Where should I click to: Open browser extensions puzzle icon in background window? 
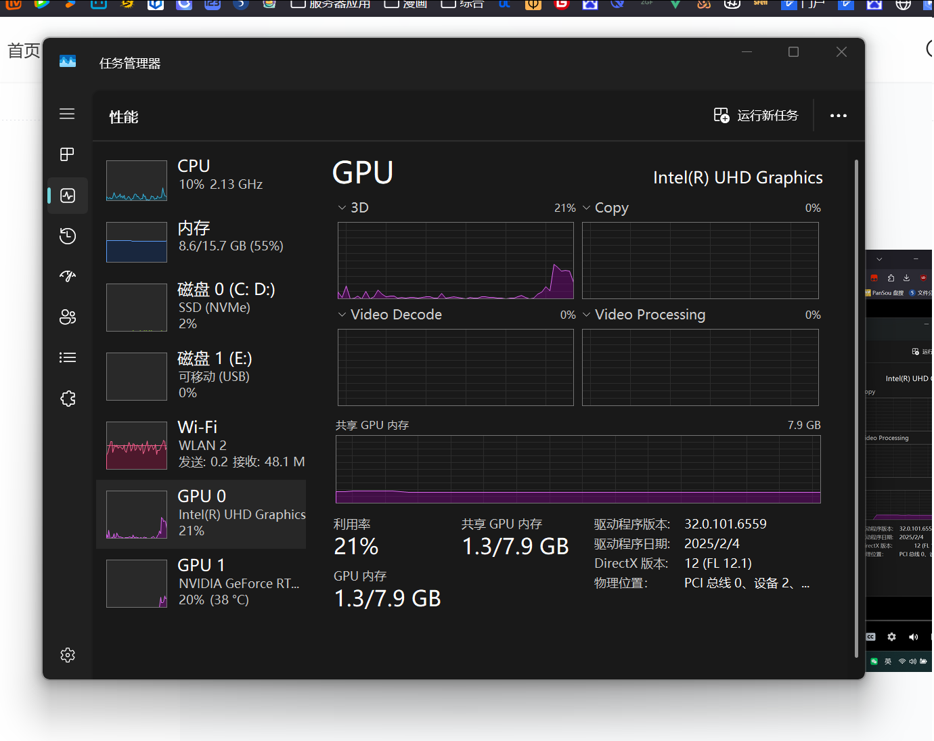[891, 277]
